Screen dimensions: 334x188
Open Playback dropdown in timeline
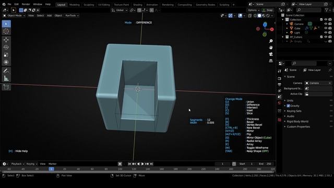point(17,164)
